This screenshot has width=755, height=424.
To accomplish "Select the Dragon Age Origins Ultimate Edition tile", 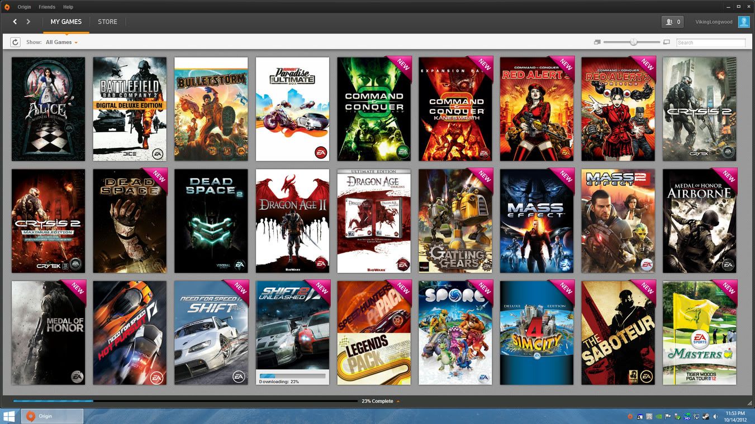I will coord(374,221).
